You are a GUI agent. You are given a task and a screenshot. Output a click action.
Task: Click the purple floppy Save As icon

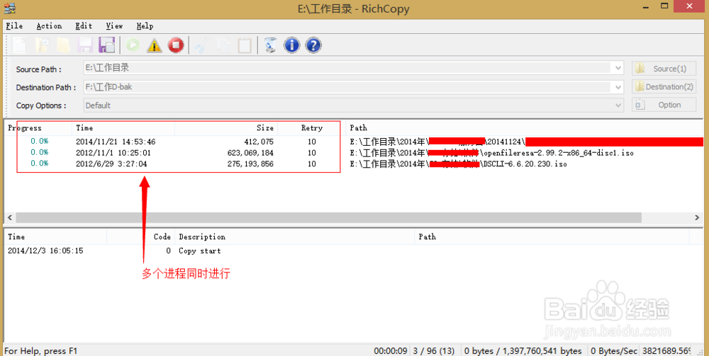tap(107, 45)
